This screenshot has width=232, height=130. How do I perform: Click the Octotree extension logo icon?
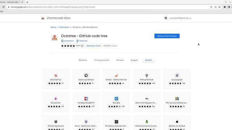[55, 38]
